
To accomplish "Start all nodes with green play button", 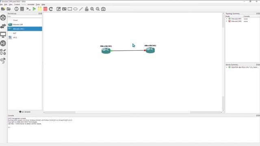I will [x=34, y=9].
